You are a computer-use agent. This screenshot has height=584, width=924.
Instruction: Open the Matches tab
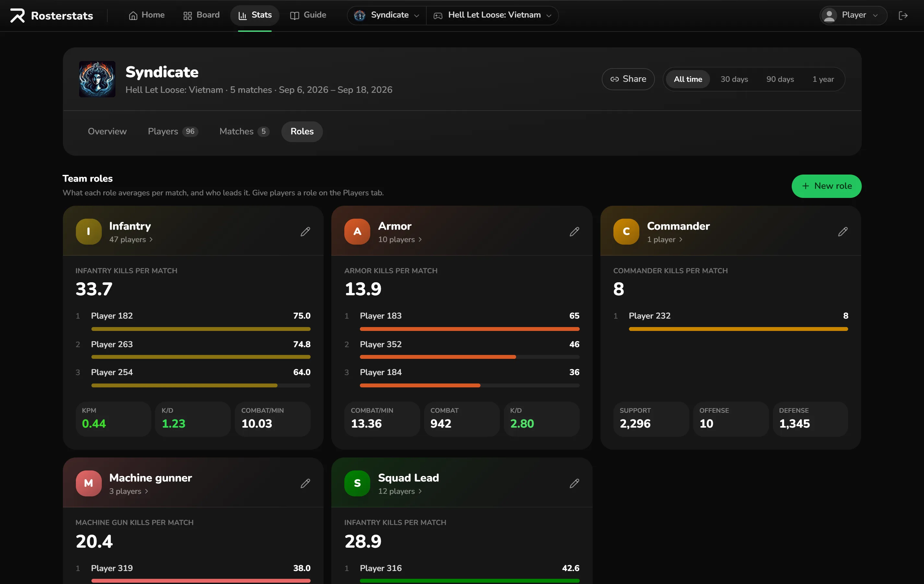point(244,131)
